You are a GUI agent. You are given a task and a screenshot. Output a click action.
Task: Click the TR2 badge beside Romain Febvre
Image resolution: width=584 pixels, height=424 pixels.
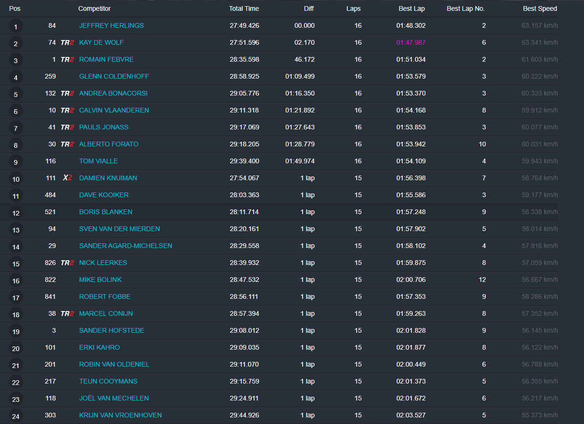(67, 60)
